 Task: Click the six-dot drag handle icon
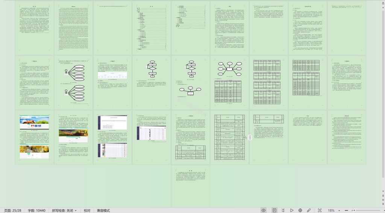(x=250, y=137)
